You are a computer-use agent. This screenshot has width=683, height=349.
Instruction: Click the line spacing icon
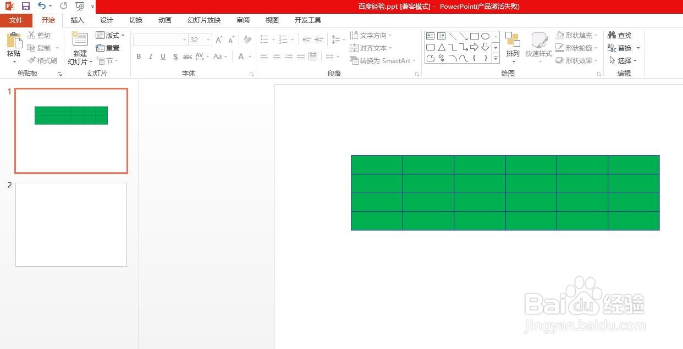pos(335,40)
